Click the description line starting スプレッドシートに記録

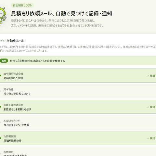57,26
